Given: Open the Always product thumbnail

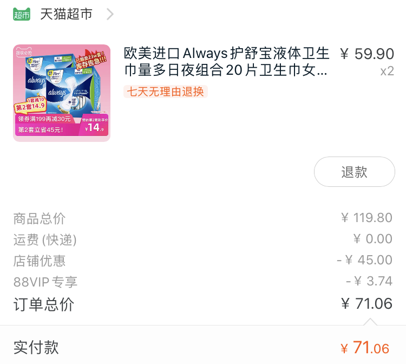Looking at the screenshot, I should [62, 93].
